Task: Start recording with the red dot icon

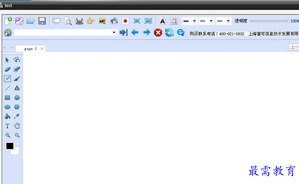Action: [125, 21]
